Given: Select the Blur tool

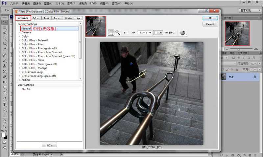Looking at the screenshot, I should point(5,87).
